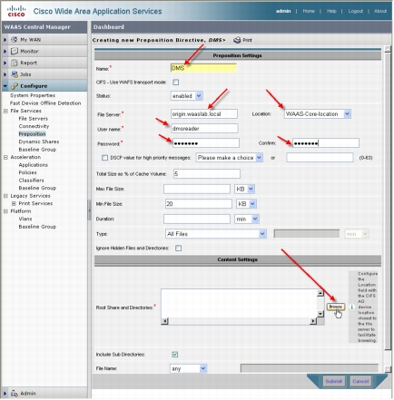This screenshot has width=394, height=400.
Task: Click the Name field containing DMS
Action: click(x=203, y=68)
